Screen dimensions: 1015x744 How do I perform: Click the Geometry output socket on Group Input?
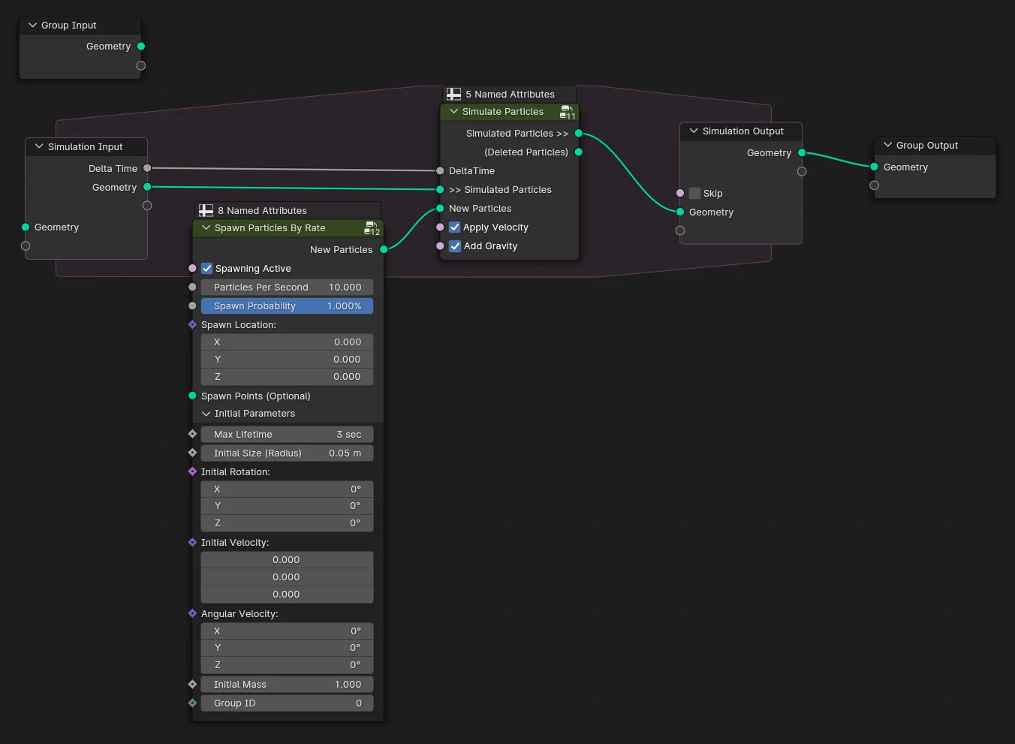coord(140,46)
